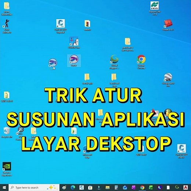The width and height of the screenshot is (191, 191).
Task: Launch the Pivot Animator shortcut
Action: [x=7, y=26]
